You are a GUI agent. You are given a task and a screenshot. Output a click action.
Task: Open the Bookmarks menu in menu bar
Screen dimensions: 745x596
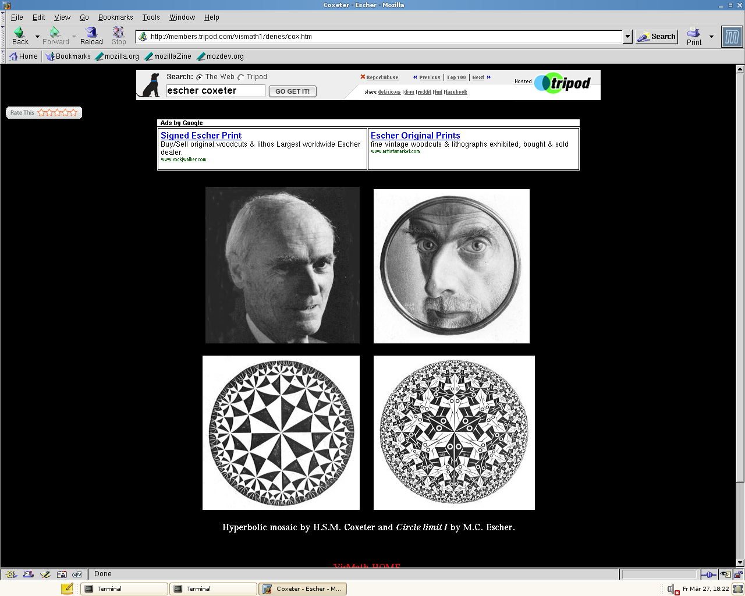tap(115, 17)
